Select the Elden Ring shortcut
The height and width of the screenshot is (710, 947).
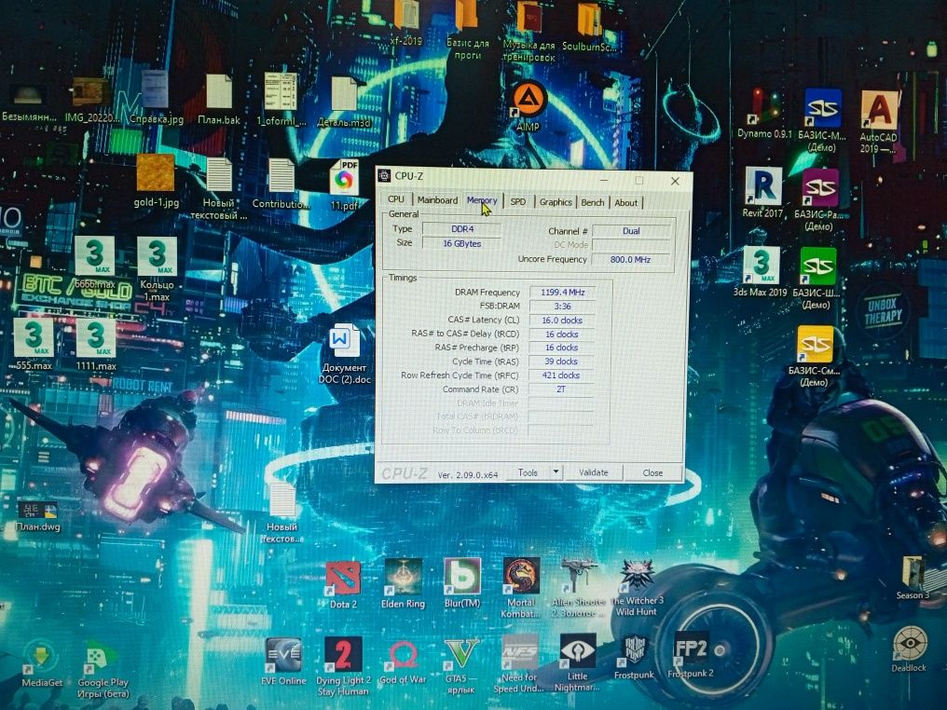coord(403,583)
